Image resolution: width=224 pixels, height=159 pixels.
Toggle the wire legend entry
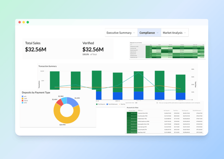[24, 103]
